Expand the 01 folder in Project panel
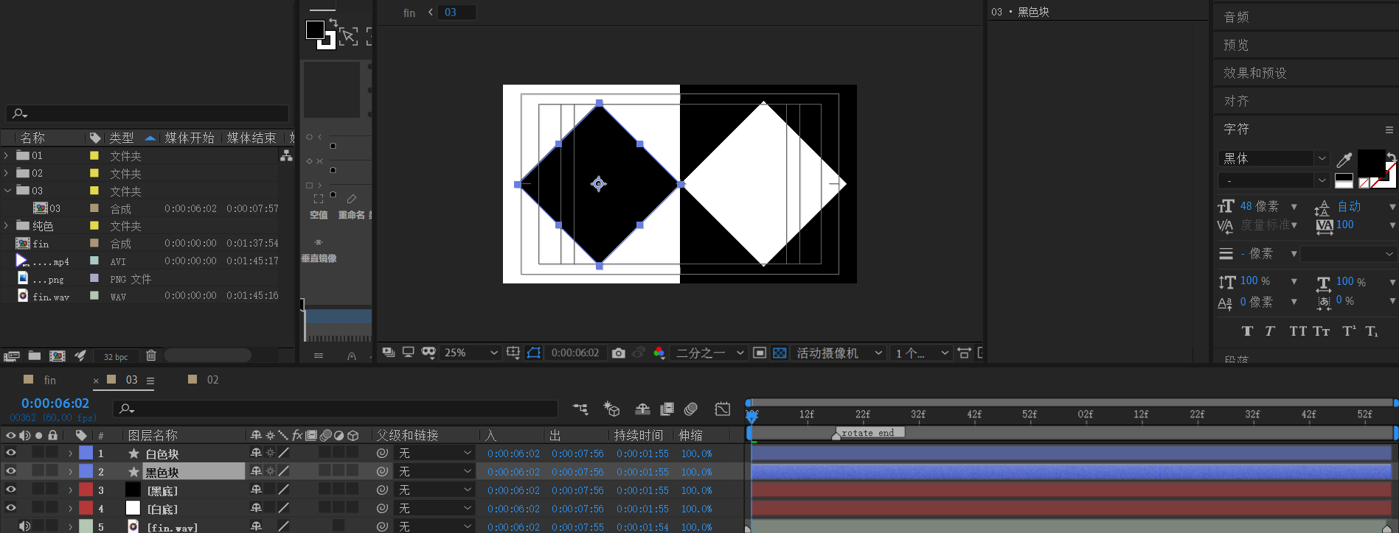The height and width of the screenshot is (533, 1399). (7, 155)
